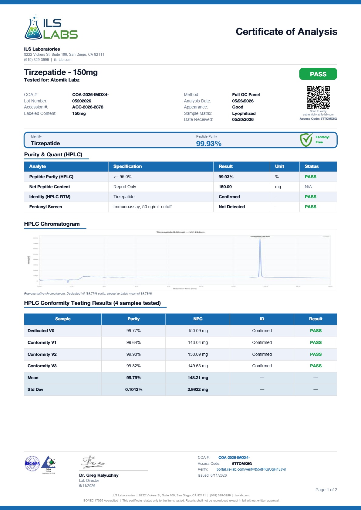
Task: Click the Specification column header
Action: pos(127,166)
